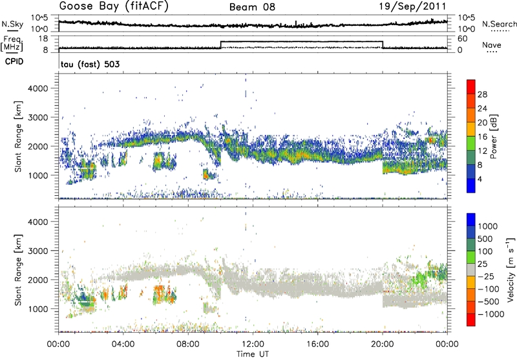Click the N.Sky solid line legend sample
The width and height of the screenshot is (517, 358).
[12, 30]
